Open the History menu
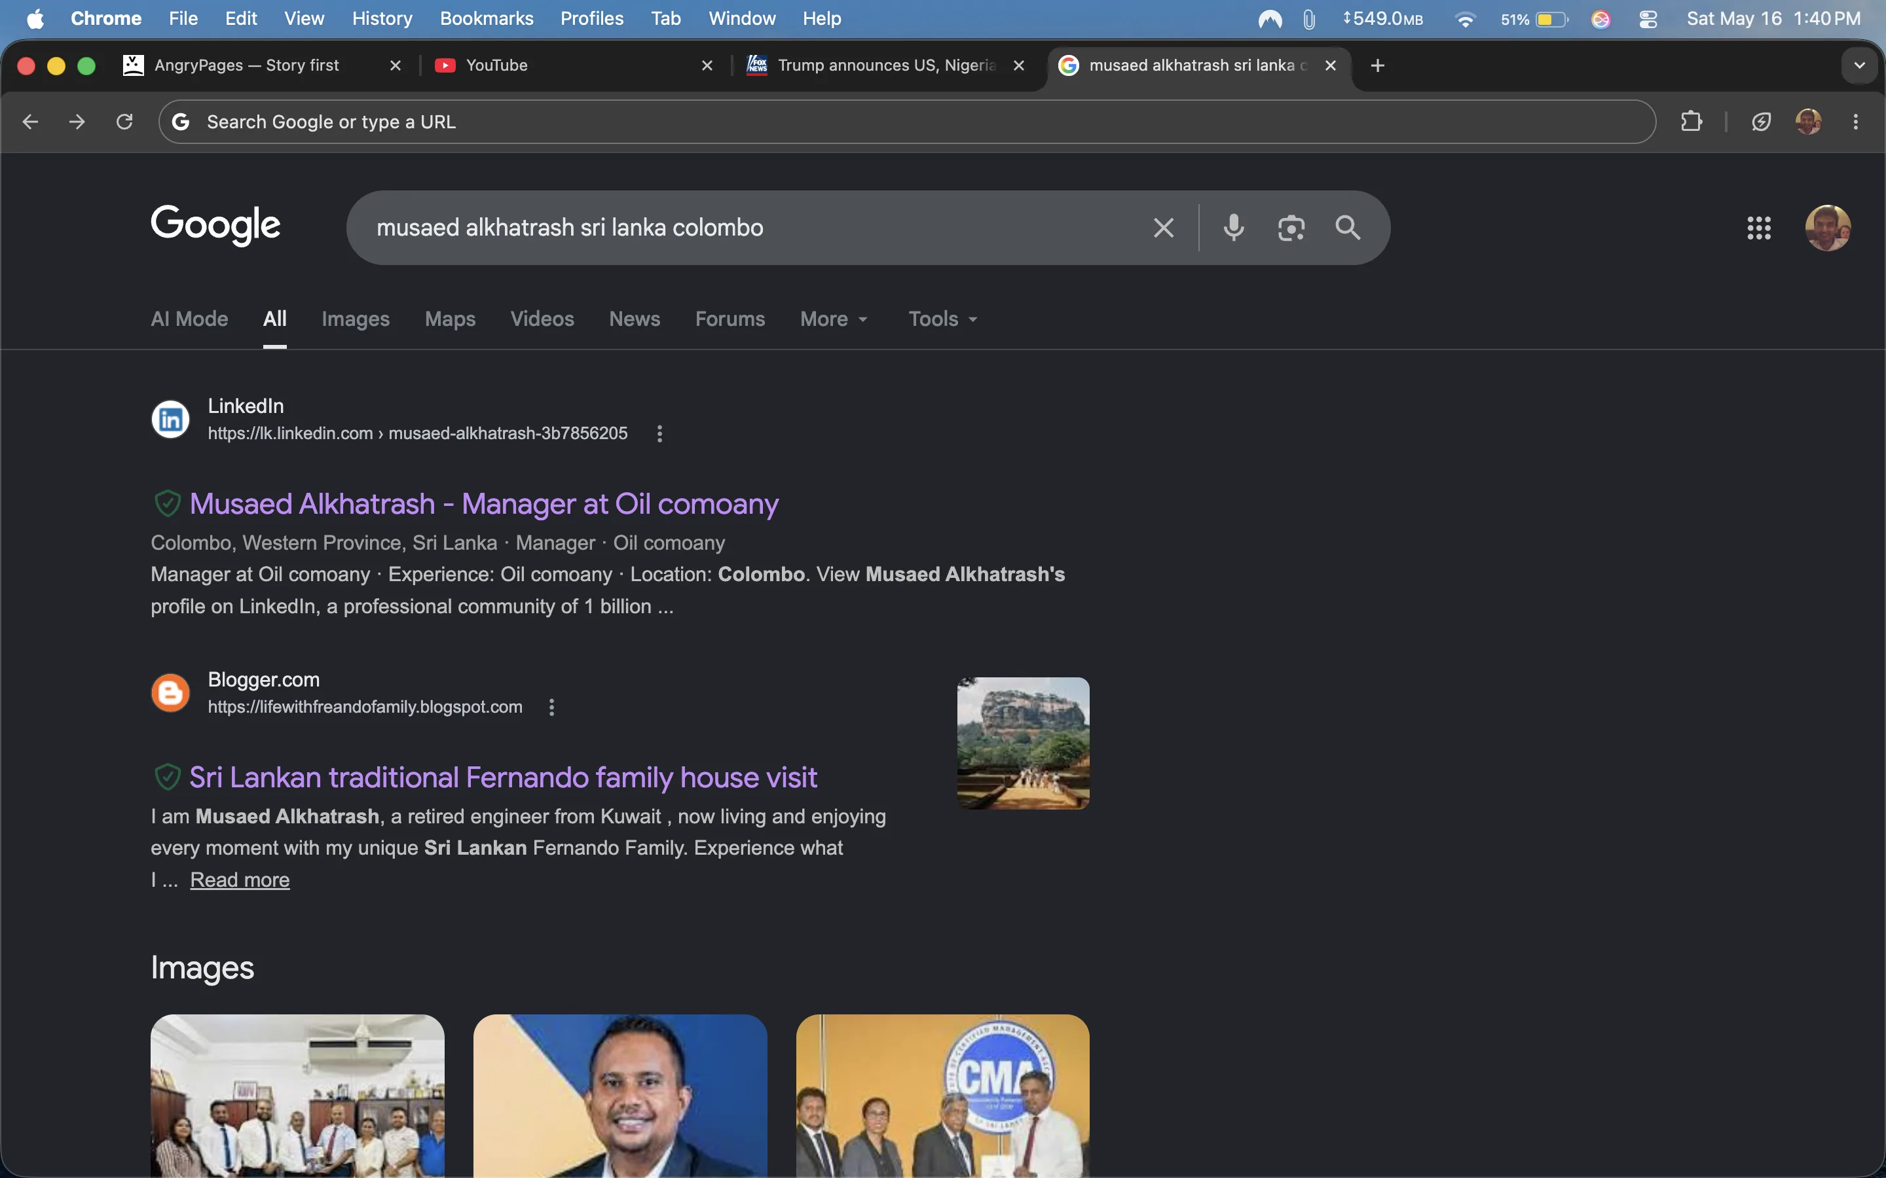1886x1178 pixels. pos(382,19)
